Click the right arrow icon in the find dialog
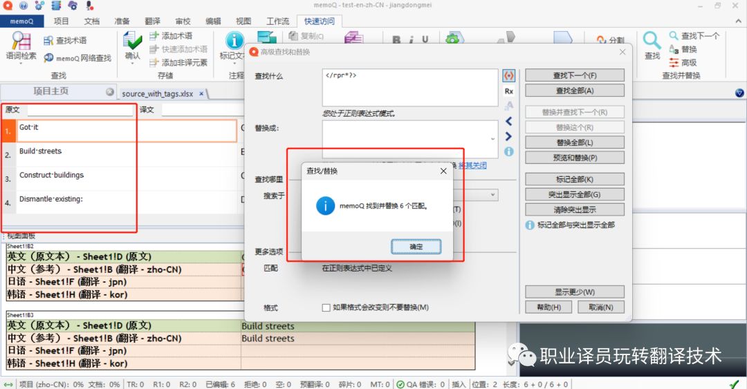The width and height of the screenshot is (747, 389). point(509,136)
